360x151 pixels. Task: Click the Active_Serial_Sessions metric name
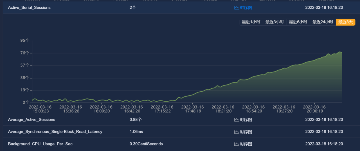(29, 8)
